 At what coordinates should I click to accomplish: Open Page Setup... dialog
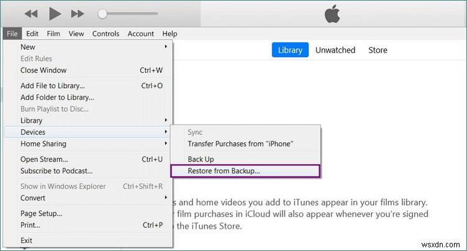88,214
